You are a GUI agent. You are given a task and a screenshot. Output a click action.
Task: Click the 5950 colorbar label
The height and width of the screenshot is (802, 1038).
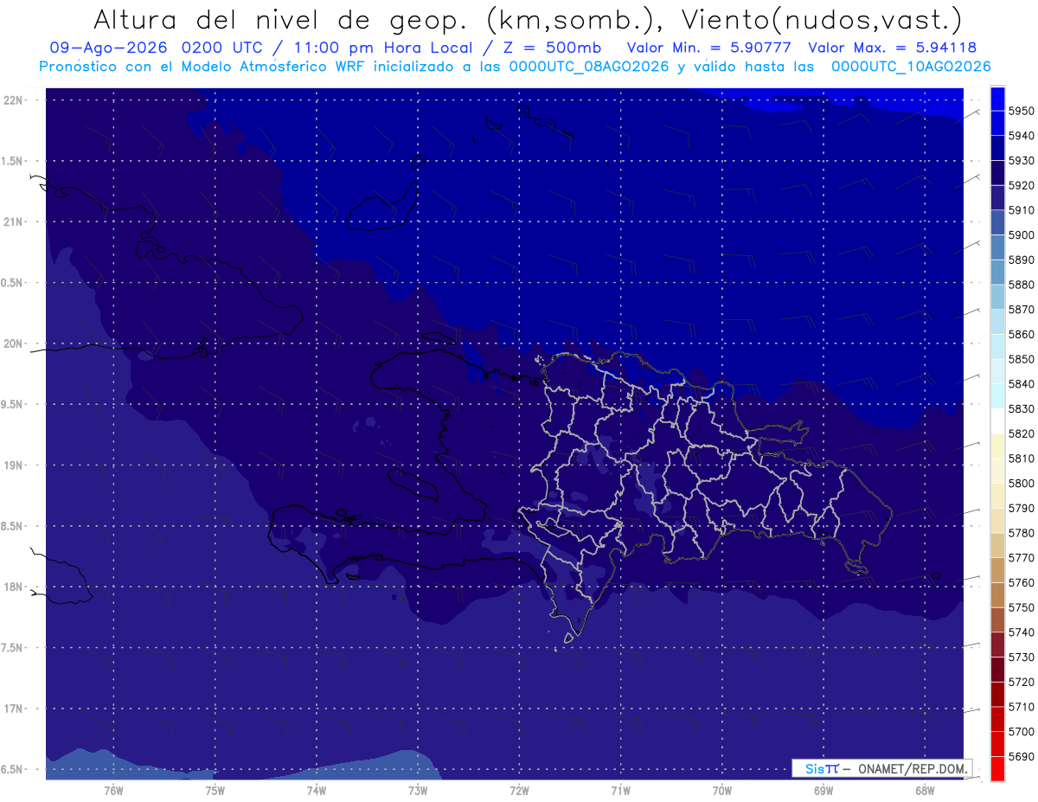click(1022, 111)
